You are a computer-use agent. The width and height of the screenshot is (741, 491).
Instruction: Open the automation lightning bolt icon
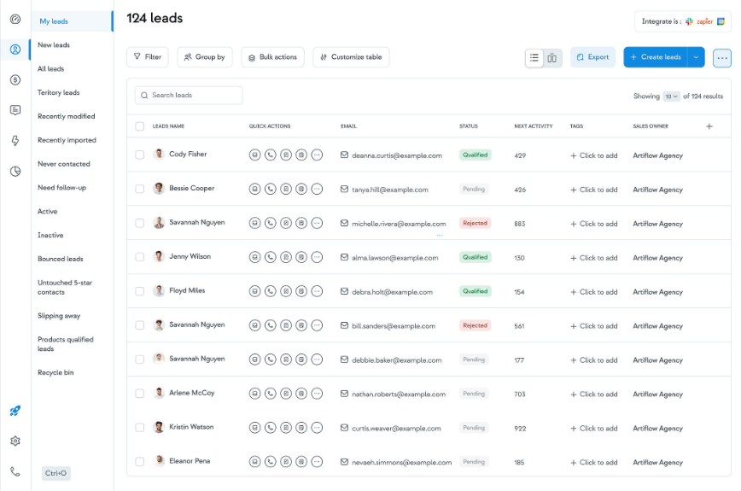pos(15,140)
